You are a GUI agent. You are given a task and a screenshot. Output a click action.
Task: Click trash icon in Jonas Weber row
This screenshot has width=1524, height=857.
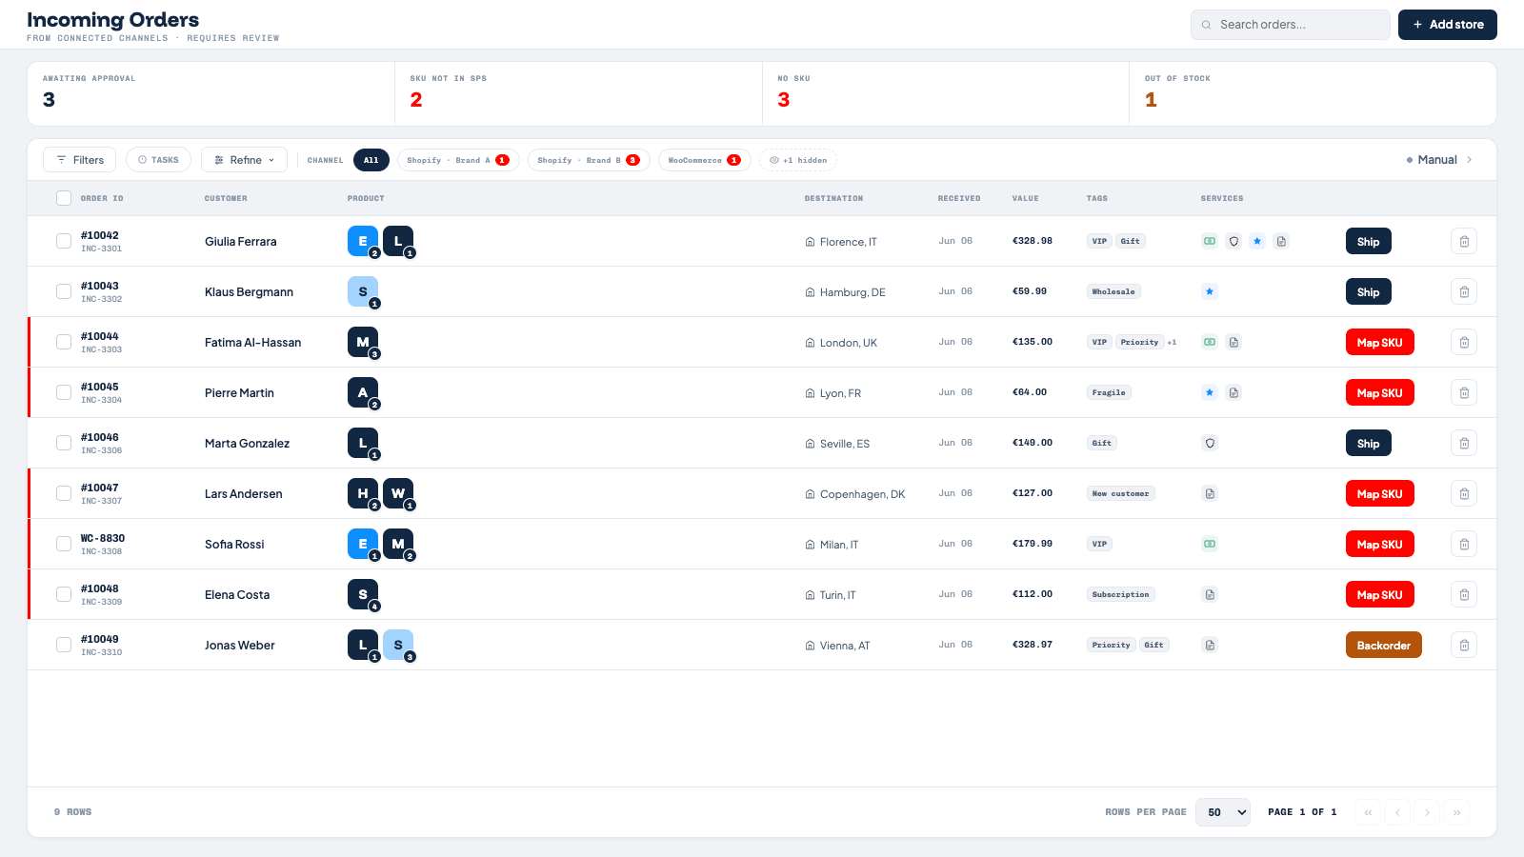[1464, 645]
